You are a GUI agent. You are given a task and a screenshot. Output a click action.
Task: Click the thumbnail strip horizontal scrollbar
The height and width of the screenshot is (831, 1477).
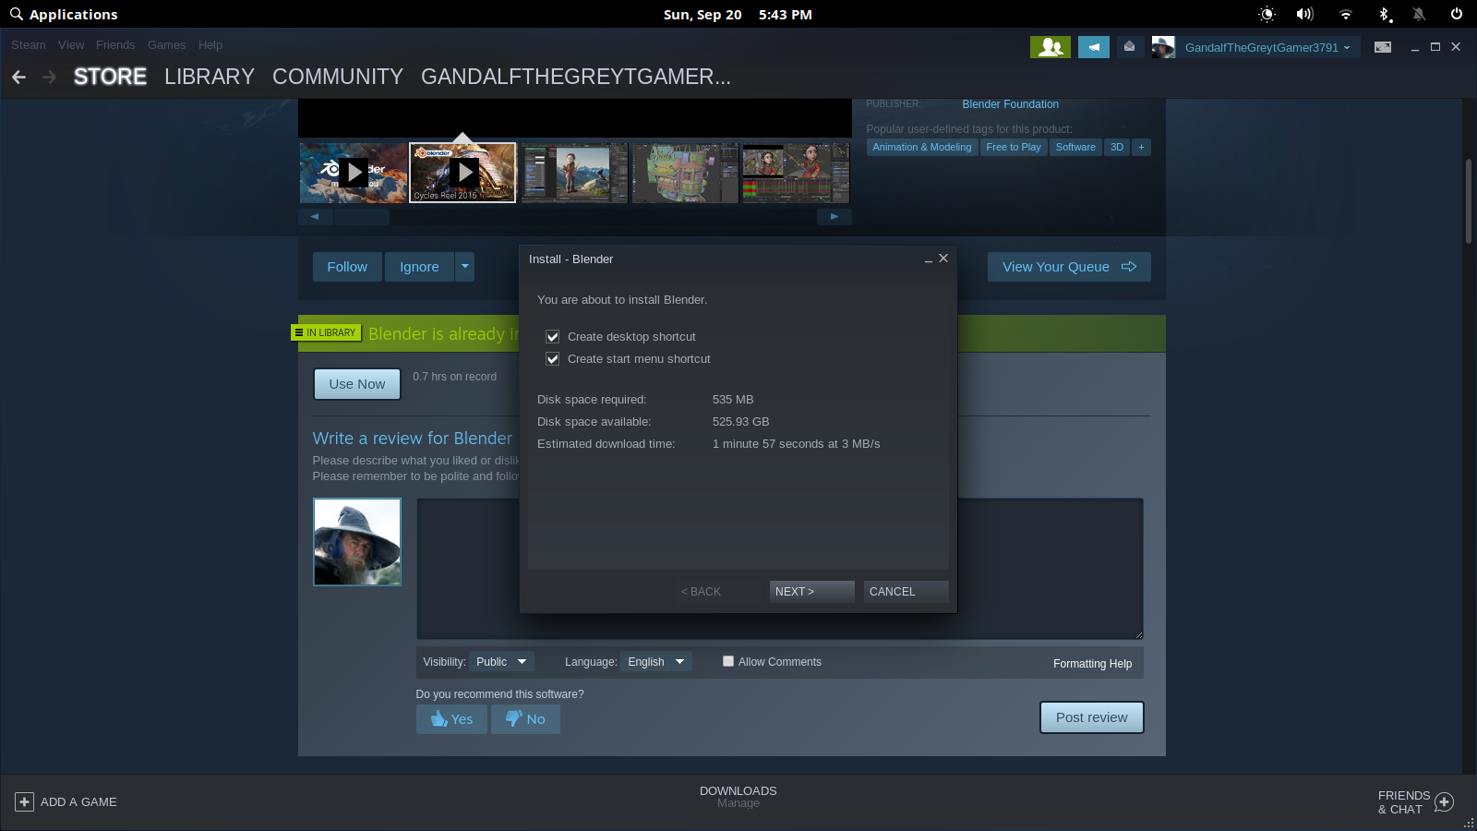pos(362,217)
